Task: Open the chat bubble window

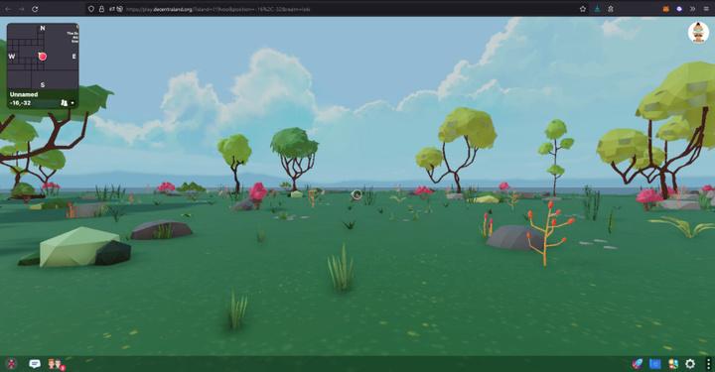Action: 35,363
